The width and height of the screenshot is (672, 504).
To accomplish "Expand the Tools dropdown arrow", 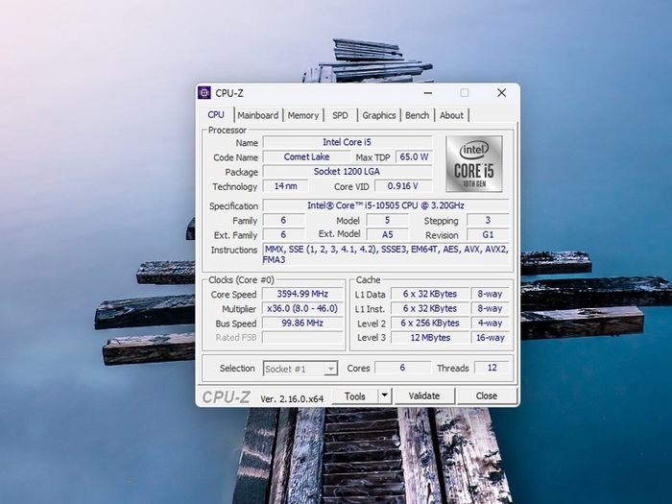I will coord(384,396).
